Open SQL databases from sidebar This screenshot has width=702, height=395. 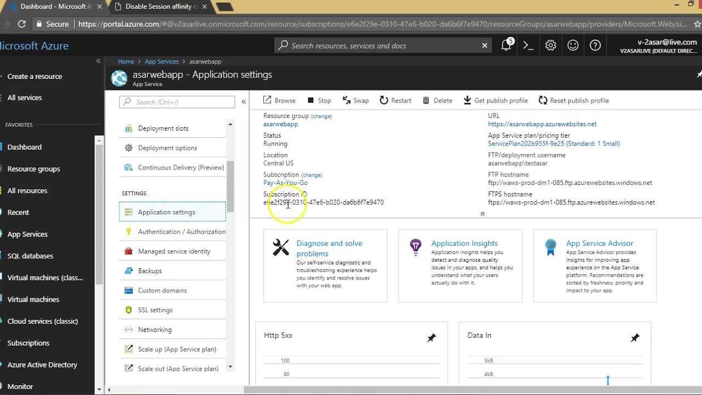click(x=30, y=256)
